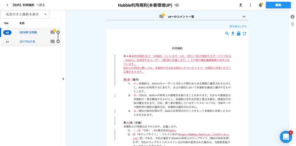Zoom in on the document with the magnifier
Screen dimensions: 296x146
[x=227, y=33]
